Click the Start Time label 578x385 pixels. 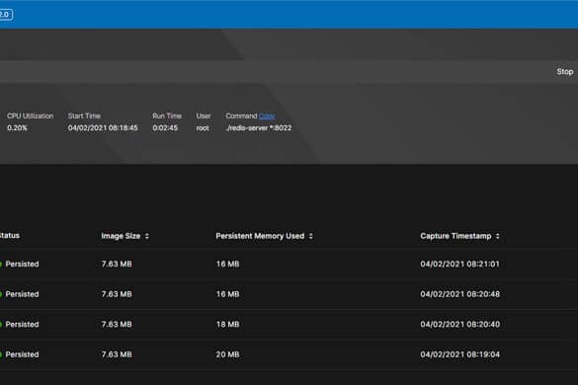click(x=84, y=116)
